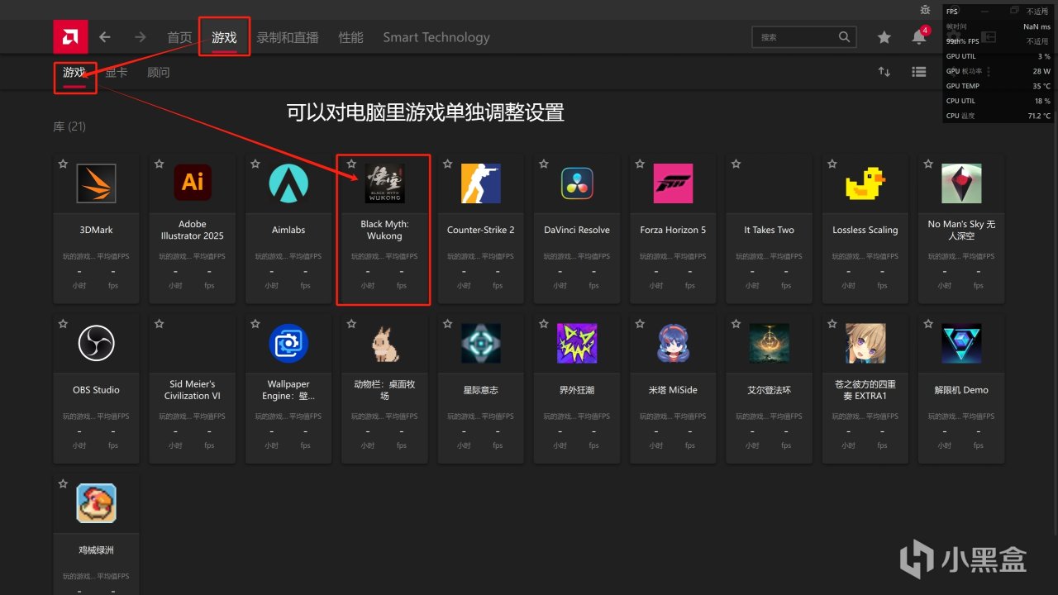Open notifications via the bell icon
Viewport: 1058px width, 595px height.
(919, 37)
